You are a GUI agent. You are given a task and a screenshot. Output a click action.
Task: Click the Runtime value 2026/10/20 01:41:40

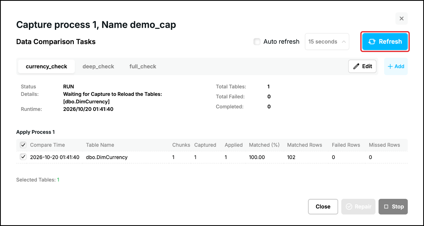pyautogui.click(x=88, y=109)
